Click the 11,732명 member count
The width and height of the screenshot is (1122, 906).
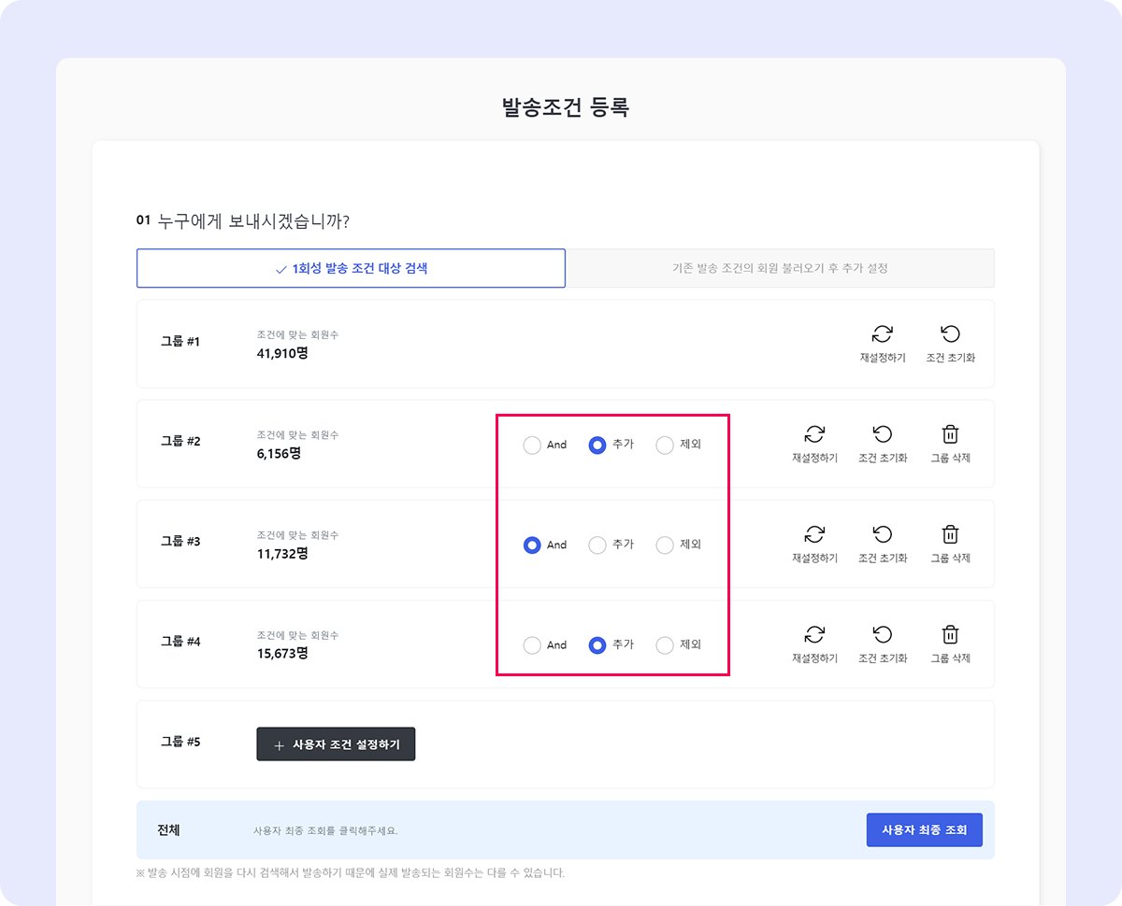282,553
